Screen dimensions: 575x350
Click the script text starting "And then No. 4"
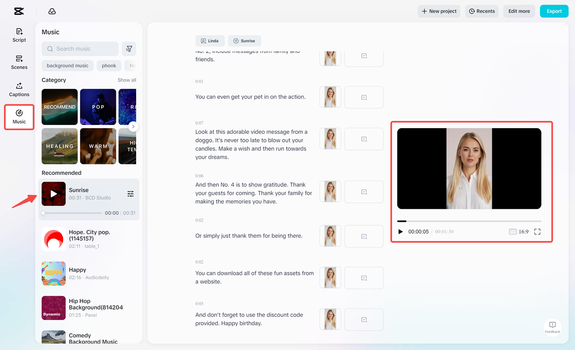[x=254, y=193]
